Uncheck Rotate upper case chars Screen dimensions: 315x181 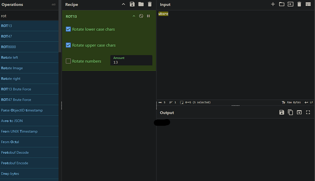pyautogui.click(x=68, y=45)
